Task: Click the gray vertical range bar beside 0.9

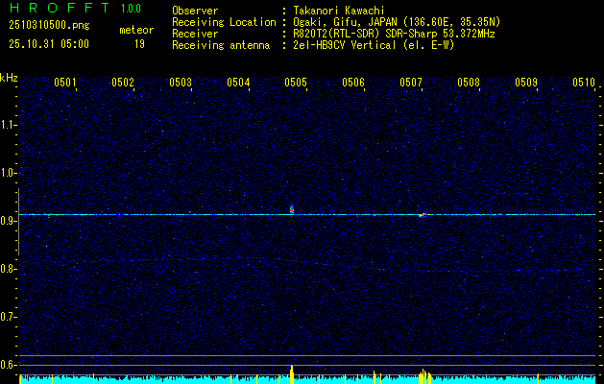Action: click(x=18, y=222)
